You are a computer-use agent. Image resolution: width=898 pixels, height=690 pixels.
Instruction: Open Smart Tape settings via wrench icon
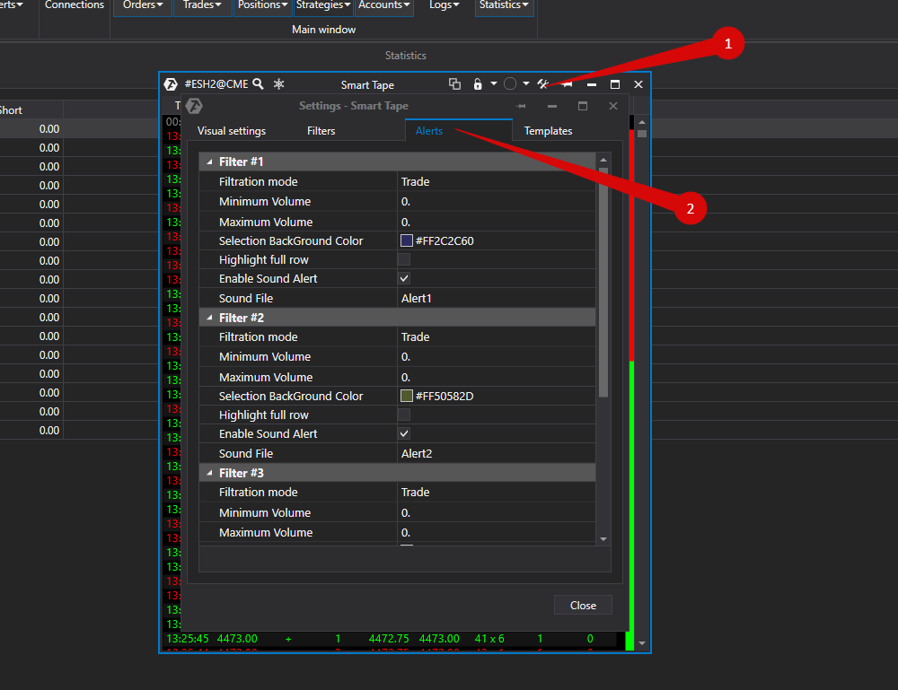[543, 84]
